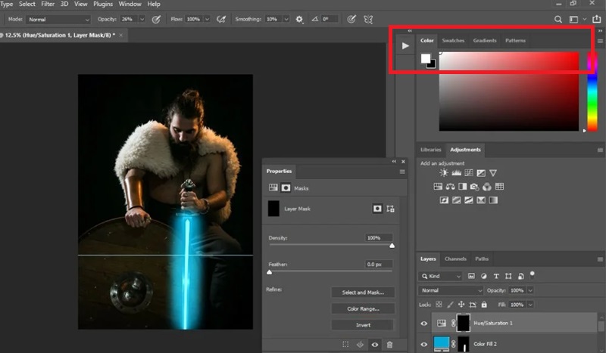Apply mask icon in Properties panel footer

360,345
